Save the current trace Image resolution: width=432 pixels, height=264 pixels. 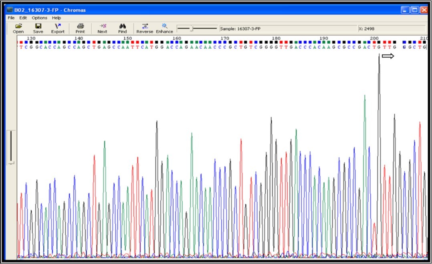[x=38, y=28]
